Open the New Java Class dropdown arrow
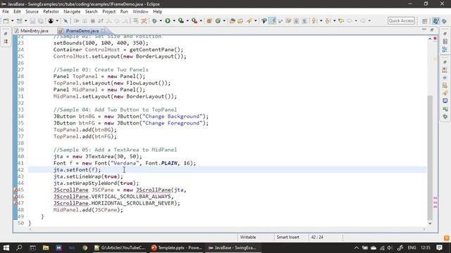The image size is (451, 253). coord(224,20)
